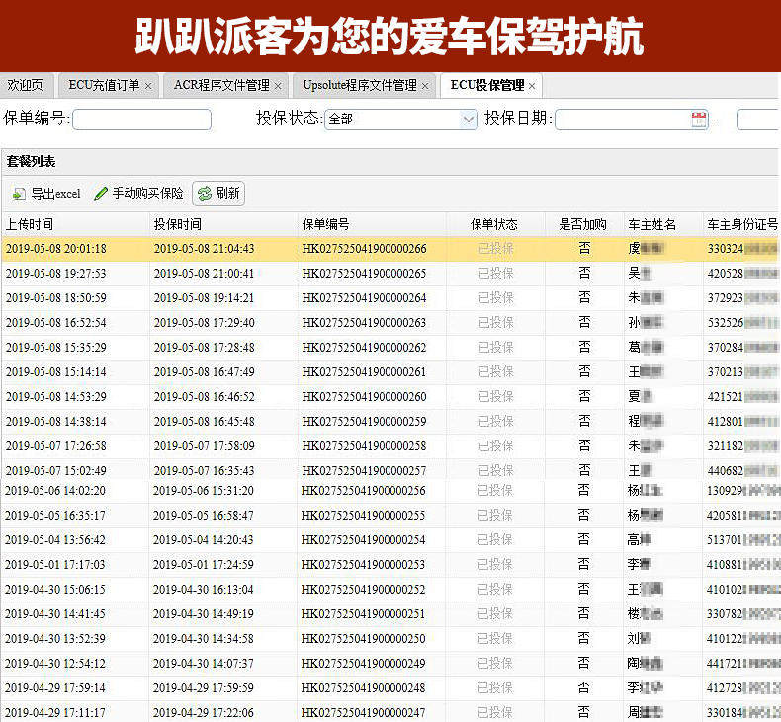This screenshot has width=781, height=722.
Task: Close the ECU充值订单 tab
Action: [x=148, y=86]
